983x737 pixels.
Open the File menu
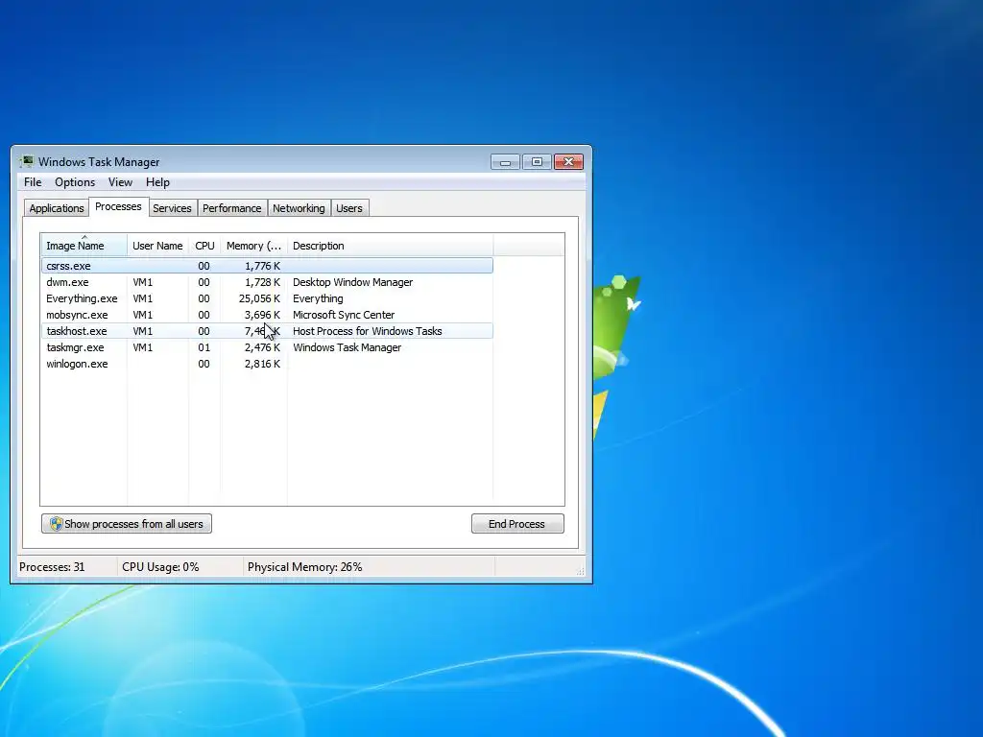point(33,182)
